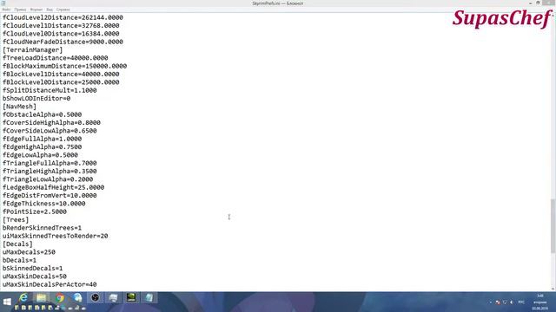
Task: Click the fEdgeFullAlpha=1.0000 line
Action: click(x=43, y=139)
